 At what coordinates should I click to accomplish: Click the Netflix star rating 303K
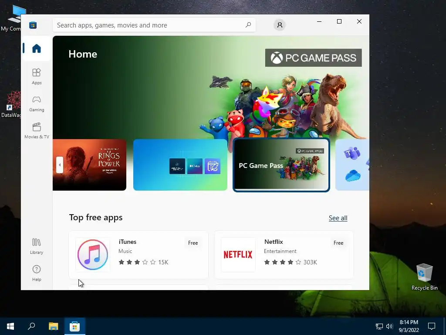click(x=291, y=262)
